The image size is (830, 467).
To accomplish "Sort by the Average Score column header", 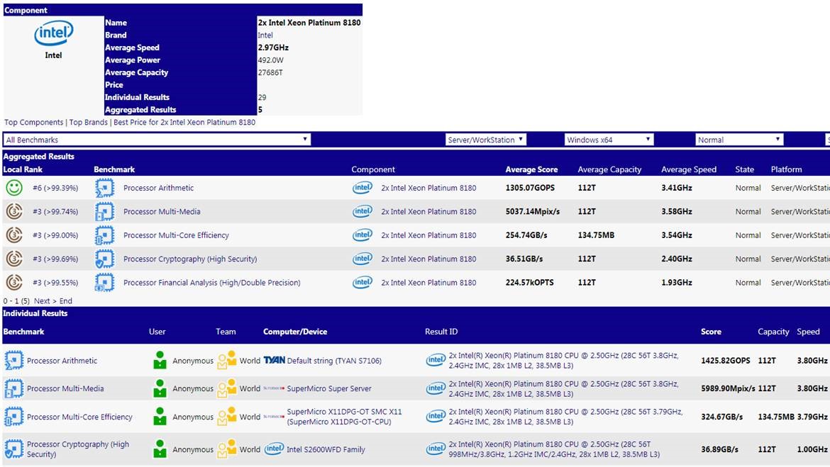I will point(531,169).
